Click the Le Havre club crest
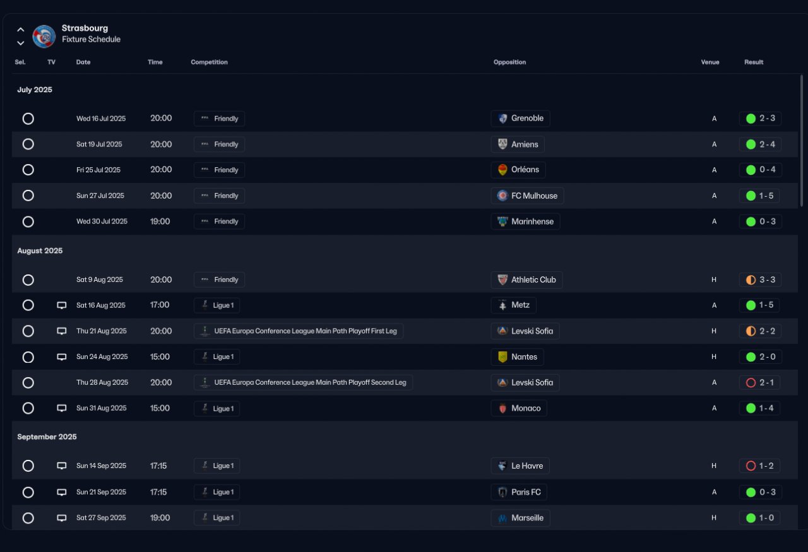 [502, 466]
